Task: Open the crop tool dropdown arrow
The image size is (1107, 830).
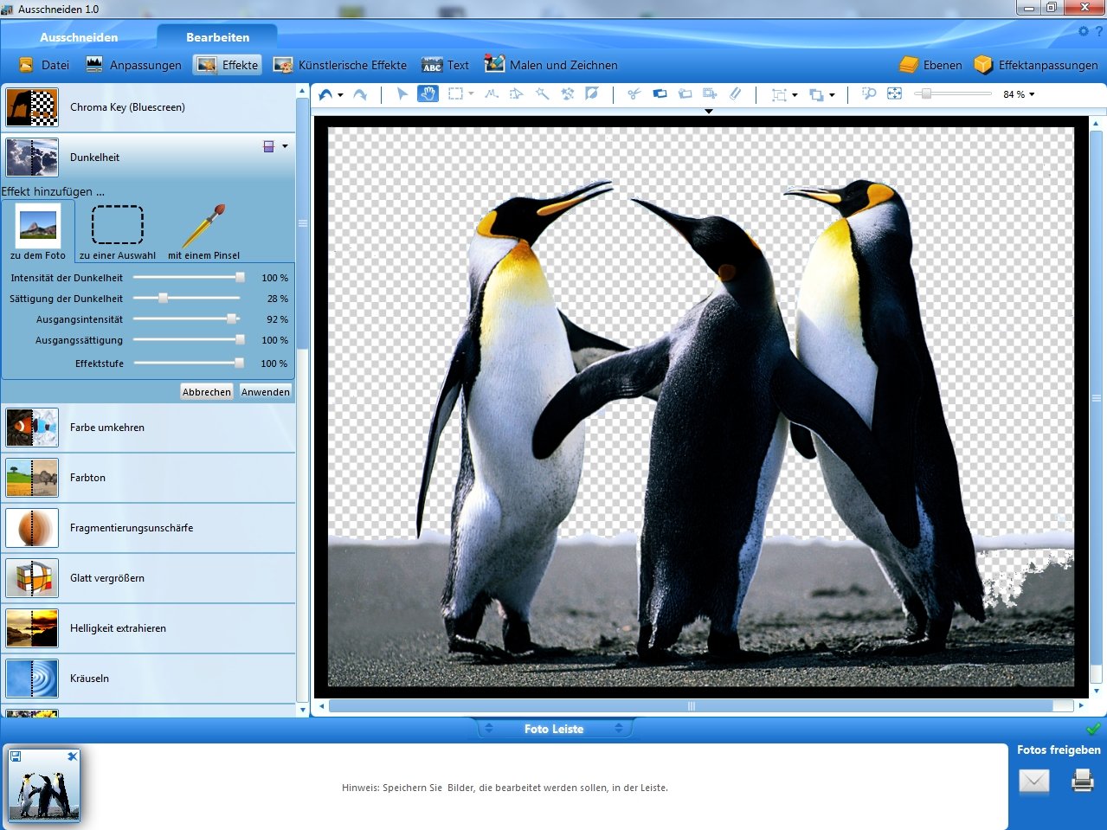Action: point(795,95)
